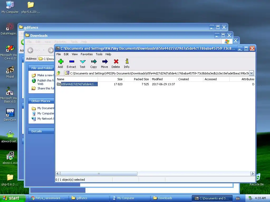Open Edit menu in 7-Zip
The height and width of the screenshot is (202, 270).
[66, 54]
